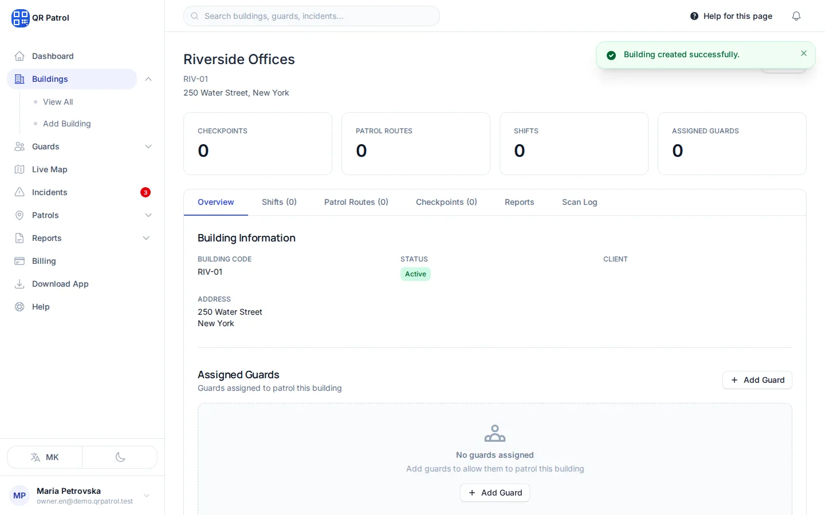Screen dimensions: 825x515
Task: Go to the Reports tab
Action: (520, 202)
